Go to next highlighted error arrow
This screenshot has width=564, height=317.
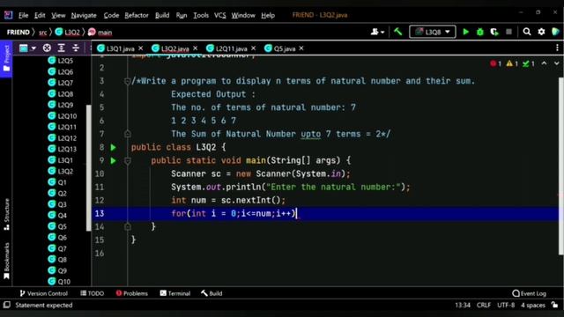pyautogui.click(x=556, y=63)
